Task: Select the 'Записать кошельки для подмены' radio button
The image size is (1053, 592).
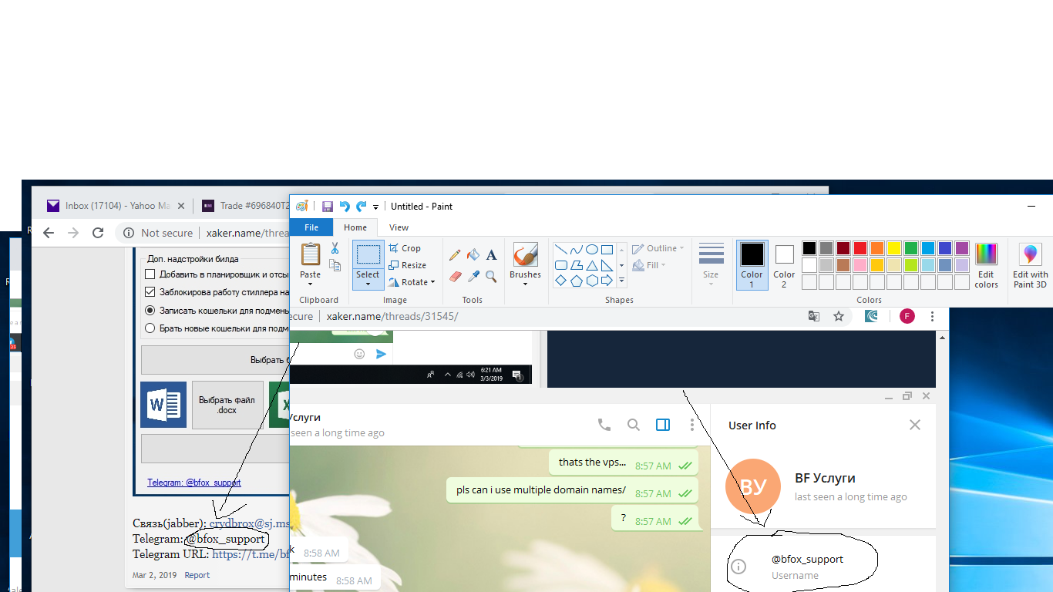Action: coord(150,310)
